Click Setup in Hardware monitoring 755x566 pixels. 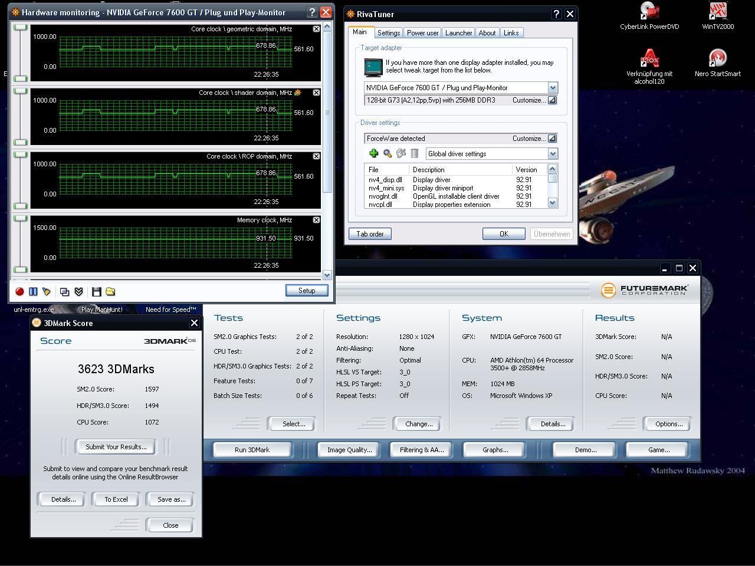click(307, 291)
